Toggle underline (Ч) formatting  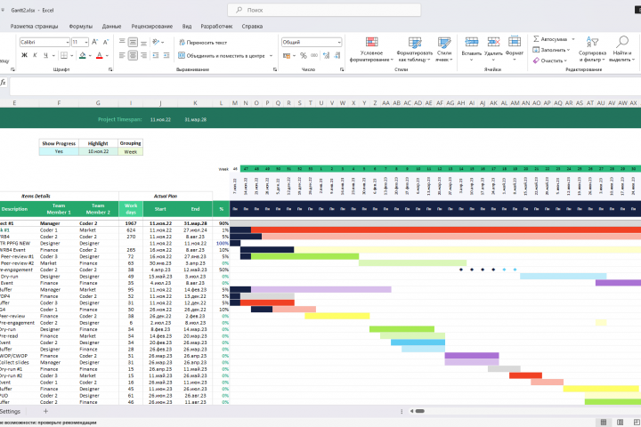click(x=45, y=55)
